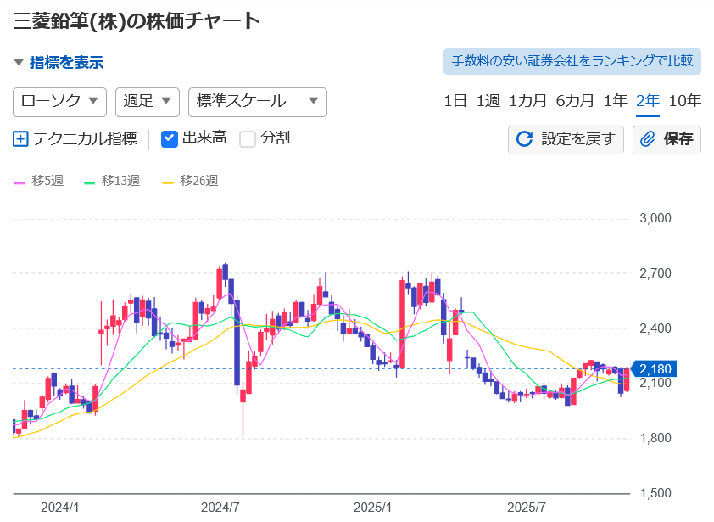Switch chart to 10年 range

[684, 101]
